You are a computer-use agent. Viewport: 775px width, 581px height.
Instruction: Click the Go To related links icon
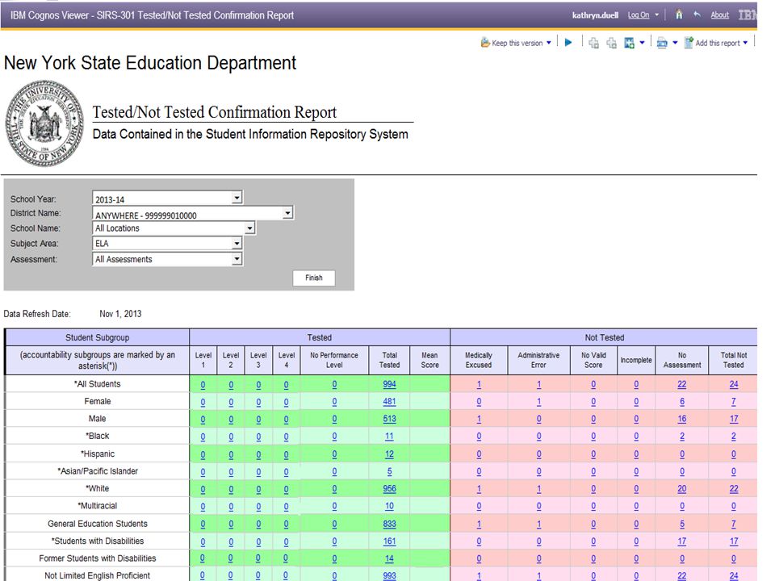pyautogui.click(x=629, y=43)
